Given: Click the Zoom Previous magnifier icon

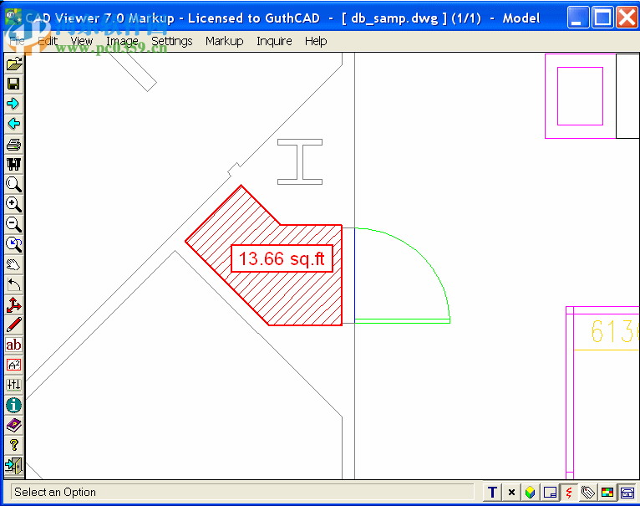Looking at the screenshot, I should [14, 244].
